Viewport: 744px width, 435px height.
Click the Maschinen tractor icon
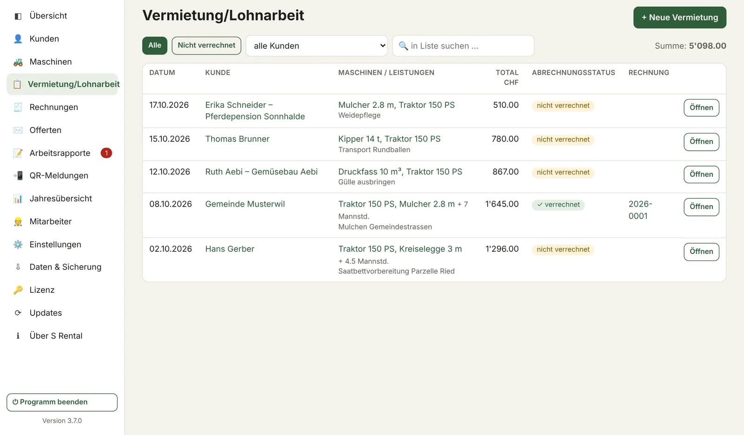click(x=18, y=62)
